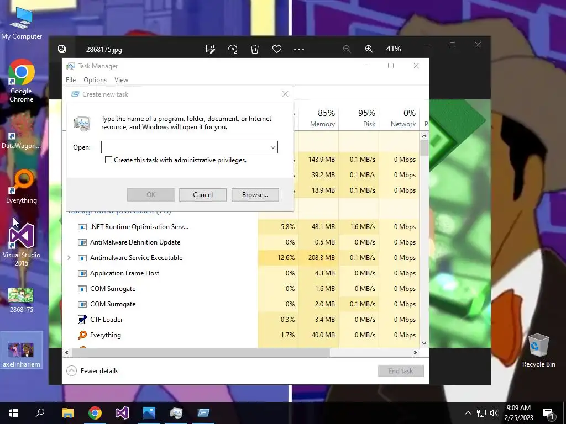Click horizontal scrollbar left arrow
This screenshot has height=424, width=566.
coord(67,352)
